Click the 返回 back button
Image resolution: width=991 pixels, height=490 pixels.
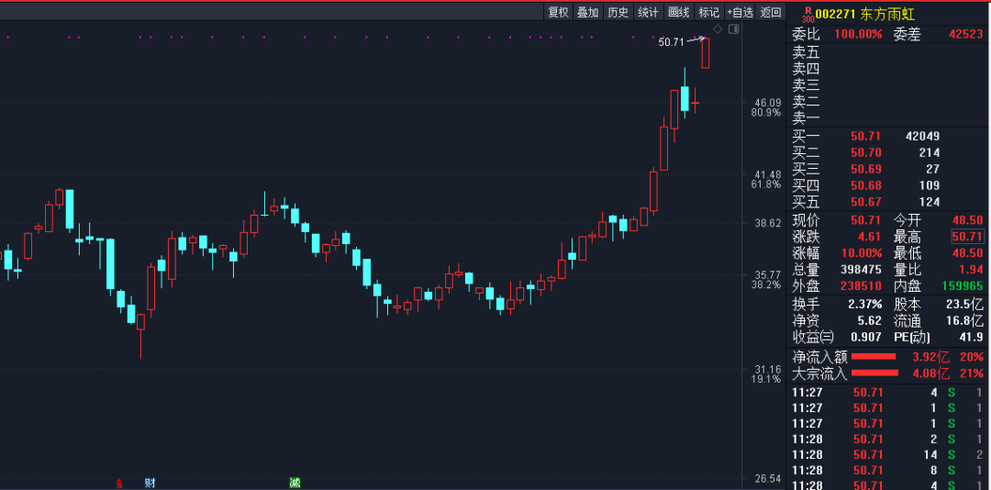[x=771, y=12]
